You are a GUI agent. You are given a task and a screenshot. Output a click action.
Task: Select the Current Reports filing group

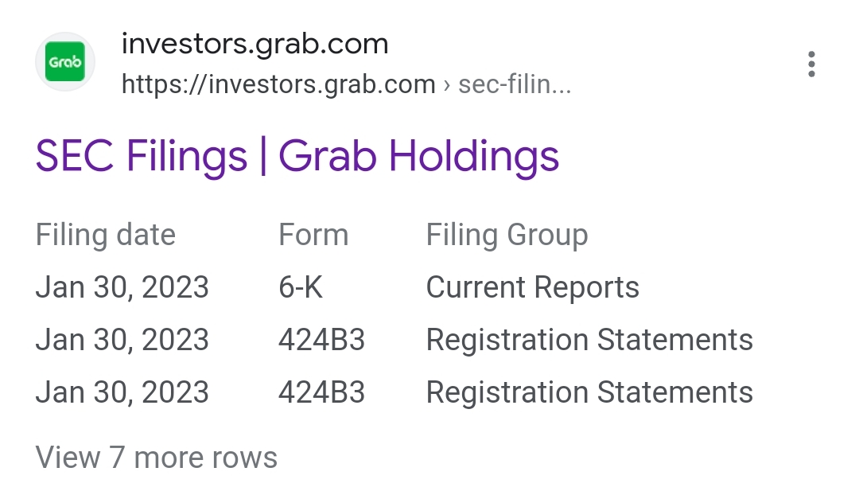coord(532,287)
